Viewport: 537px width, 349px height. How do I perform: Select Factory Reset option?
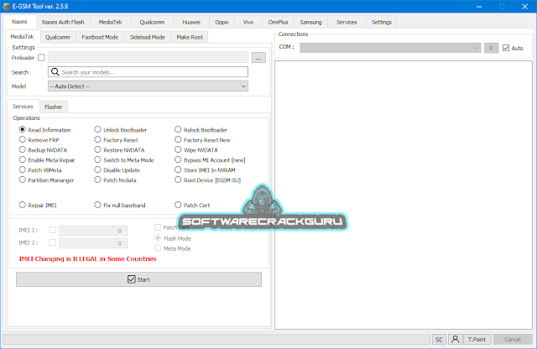(x=116, y=140)
